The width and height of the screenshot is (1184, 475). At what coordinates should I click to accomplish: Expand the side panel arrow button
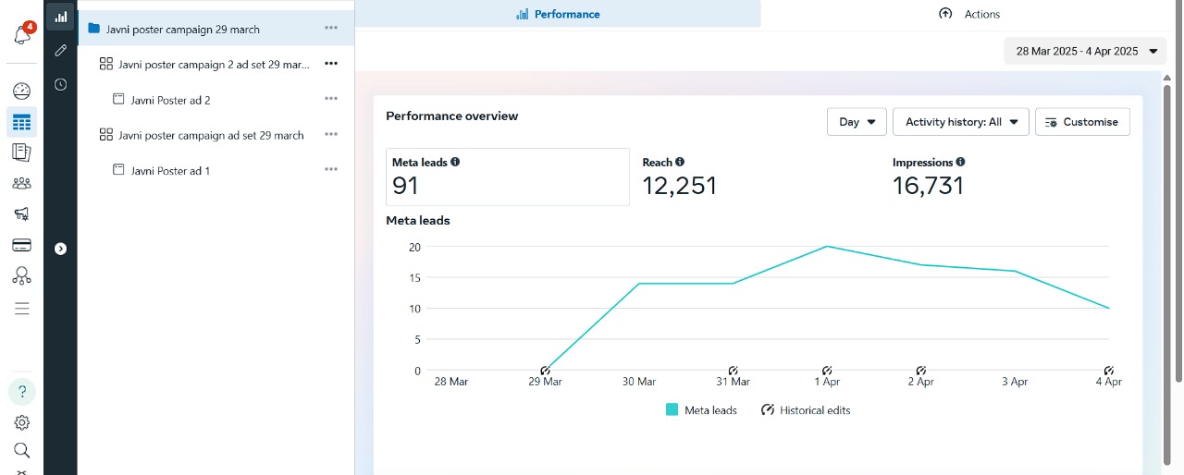pos(60,249)
